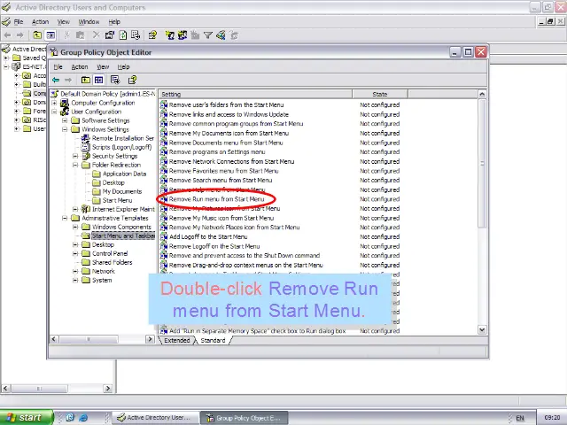567x425 pixels.
Task: Click Create new group icon in Active Directory toolbar
Action: [183, 35]
